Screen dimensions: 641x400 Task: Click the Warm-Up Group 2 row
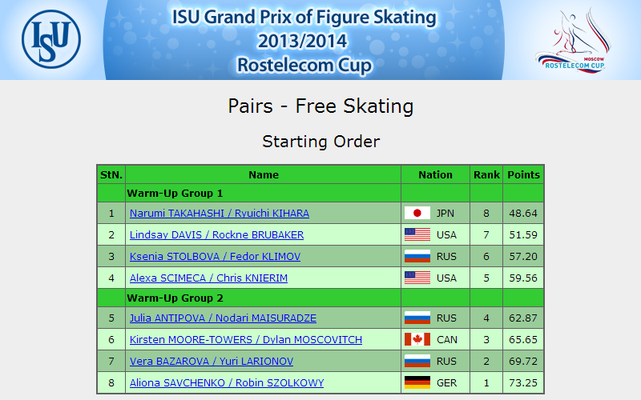tap(320, 298)
